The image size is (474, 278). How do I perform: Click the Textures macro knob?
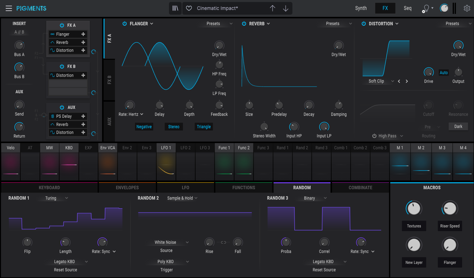tap(414, 208)
